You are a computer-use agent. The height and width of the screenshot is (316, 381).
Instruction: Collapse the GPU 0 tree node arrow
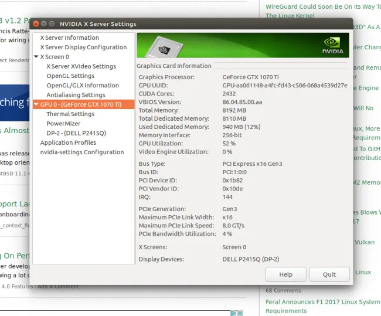pyautogui.click(x=36, y=104)
